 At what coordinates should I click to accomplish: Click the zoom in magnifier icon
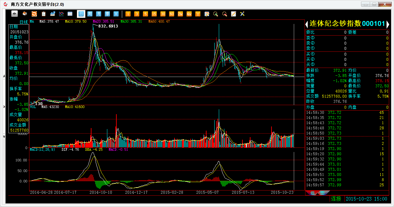[x=216, y=14]
